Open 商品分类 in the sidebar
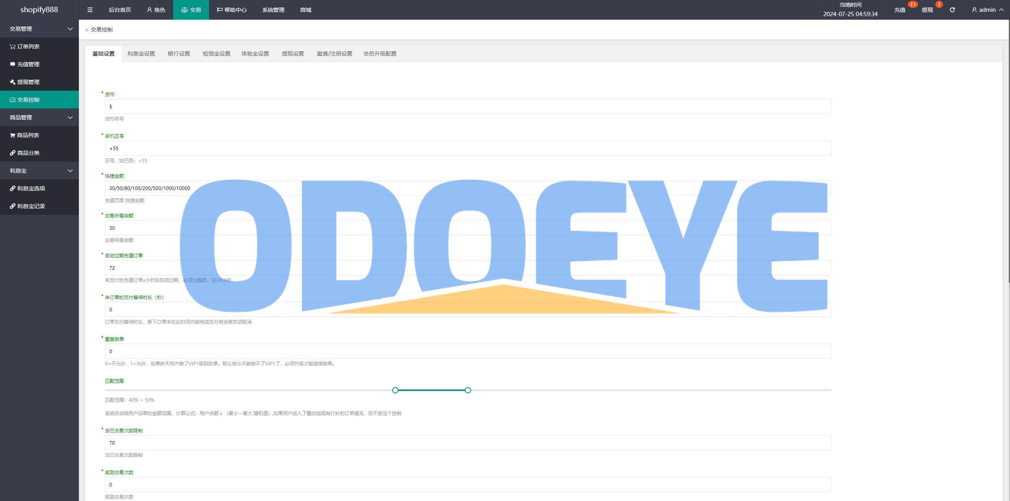Image resolution: width=1010 pixels, height=501 pixels. (39, 153)
